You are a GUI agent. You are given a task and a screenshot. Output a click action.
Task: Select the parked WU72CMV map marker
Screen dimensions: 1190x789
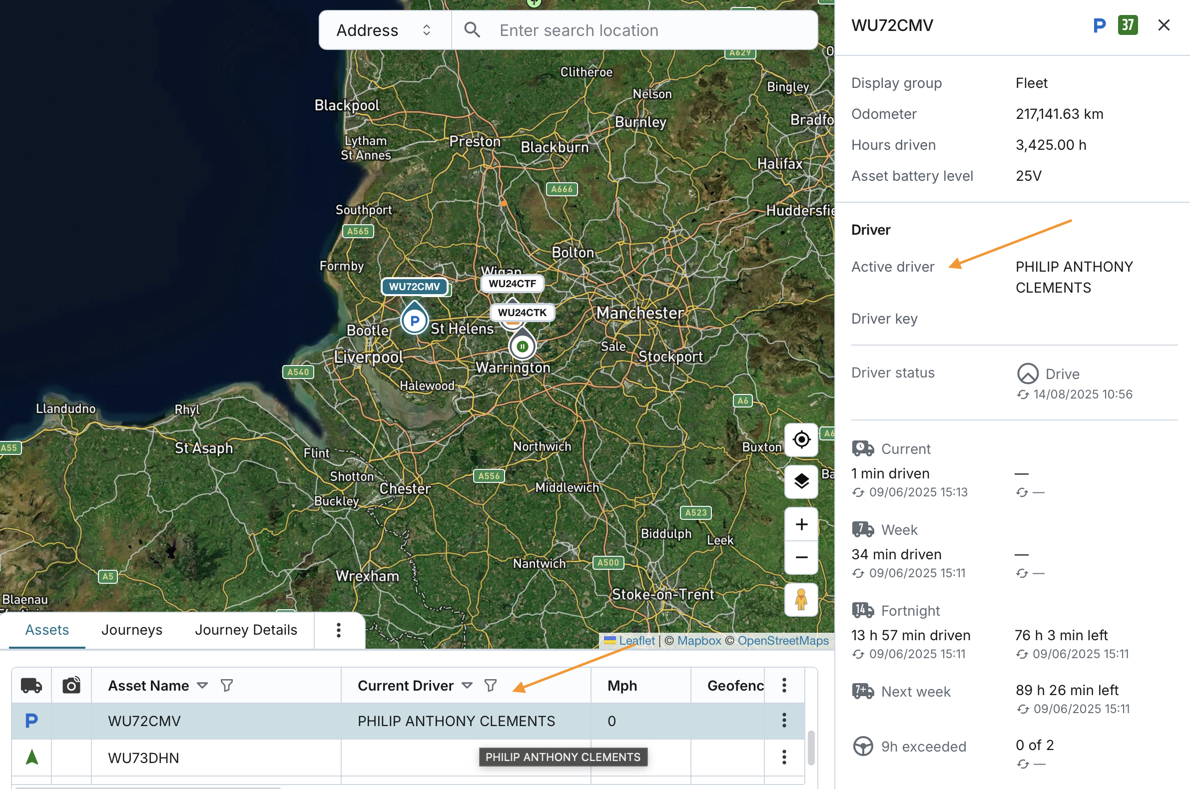(x=414, y=320)
